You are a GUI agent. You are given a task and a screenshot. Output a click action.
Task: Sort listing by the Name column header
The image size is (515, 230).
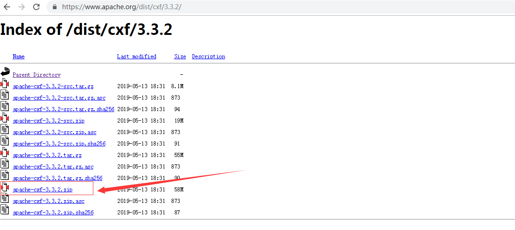pyautogui.click(x=19, y=56)
